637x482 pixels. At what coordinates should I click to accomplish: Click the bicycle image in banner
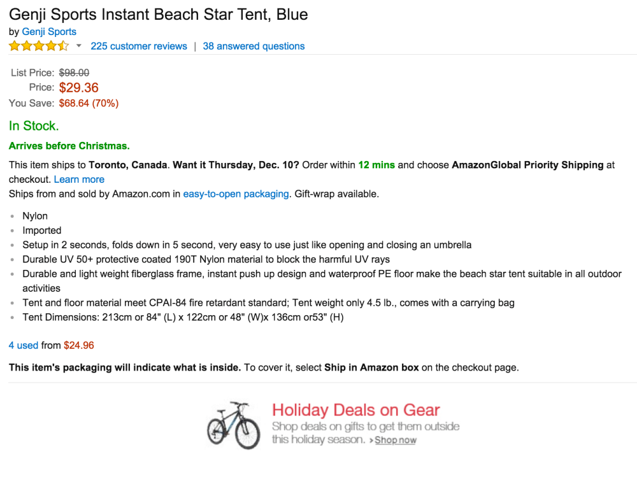(234, 425)
